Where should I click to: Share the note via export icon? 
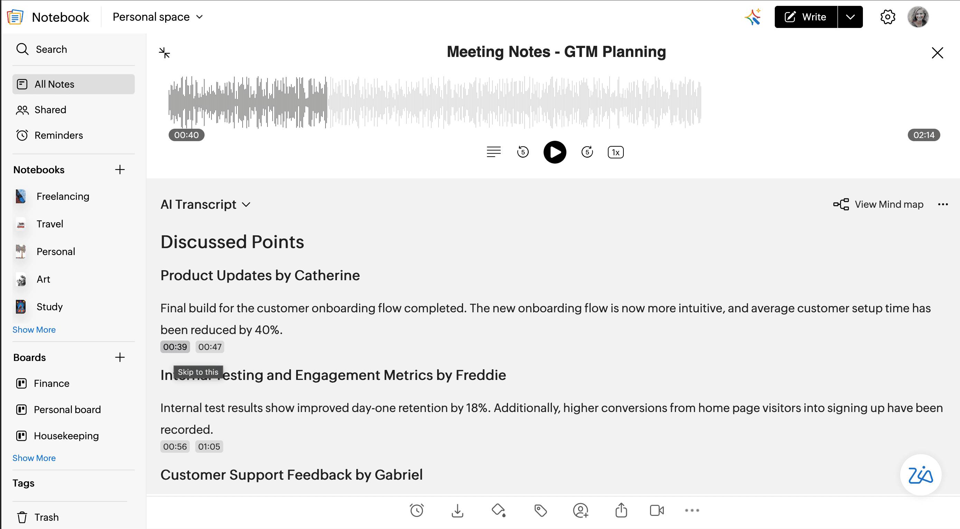(x=621, y=510)
